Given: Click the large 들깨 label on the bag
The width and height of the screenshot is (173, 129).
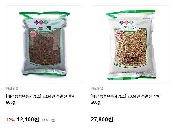Looking at the screenshot, I should tap(45, 28).
